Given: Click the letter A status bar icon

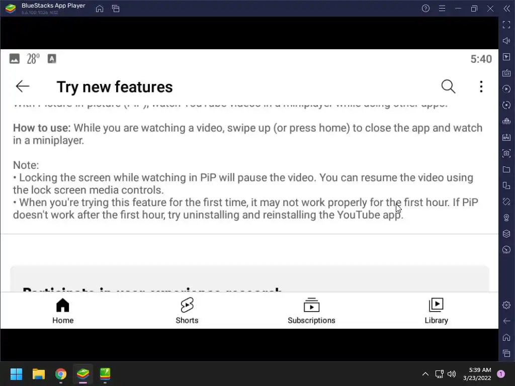Looking at the screenshot, I should tap(52, 59).
